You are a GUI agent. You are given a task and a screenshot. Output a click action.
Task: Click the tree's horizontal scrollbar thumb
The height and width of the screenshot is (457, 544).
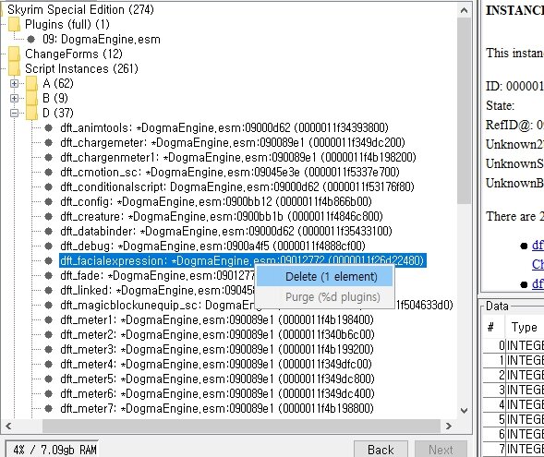coord(241,426)
